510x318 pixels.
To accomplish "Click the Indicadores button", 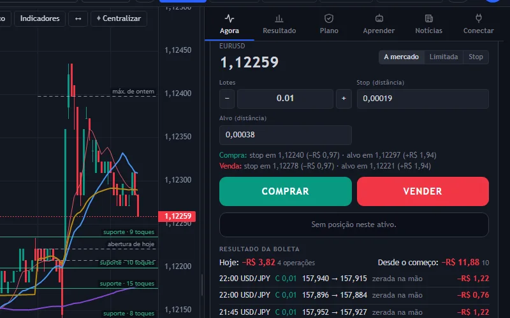I will (x=40, y=18).
